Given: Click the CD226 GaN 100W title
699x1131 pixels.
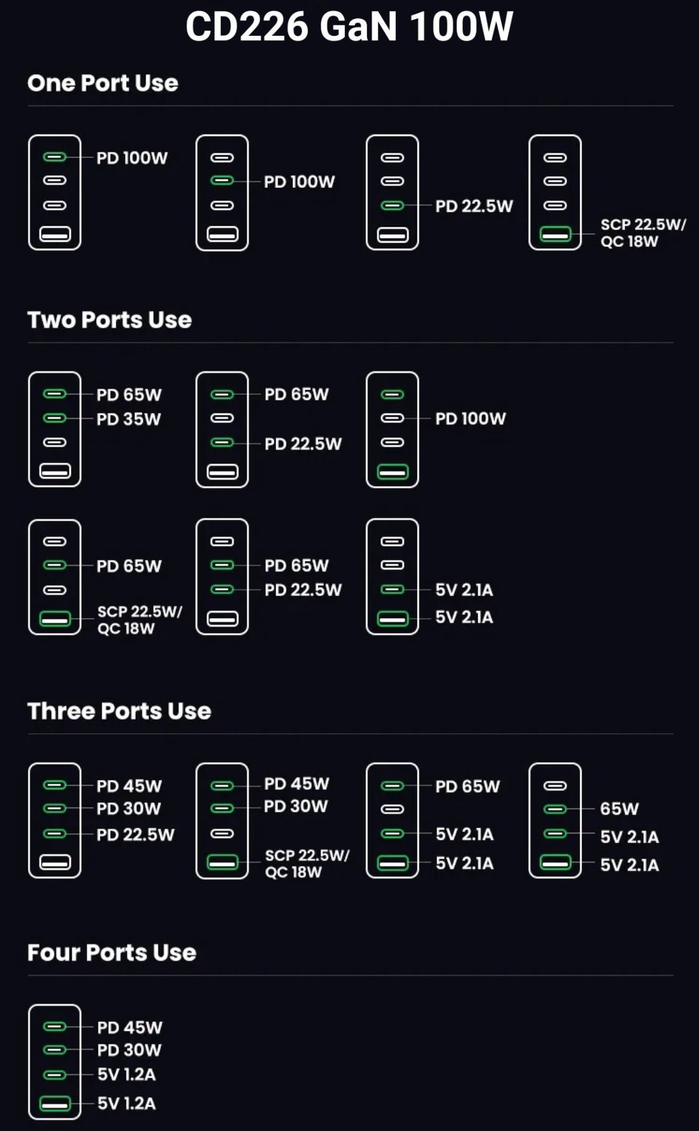Looking at the screenshot, I should [x=349, y=27].
